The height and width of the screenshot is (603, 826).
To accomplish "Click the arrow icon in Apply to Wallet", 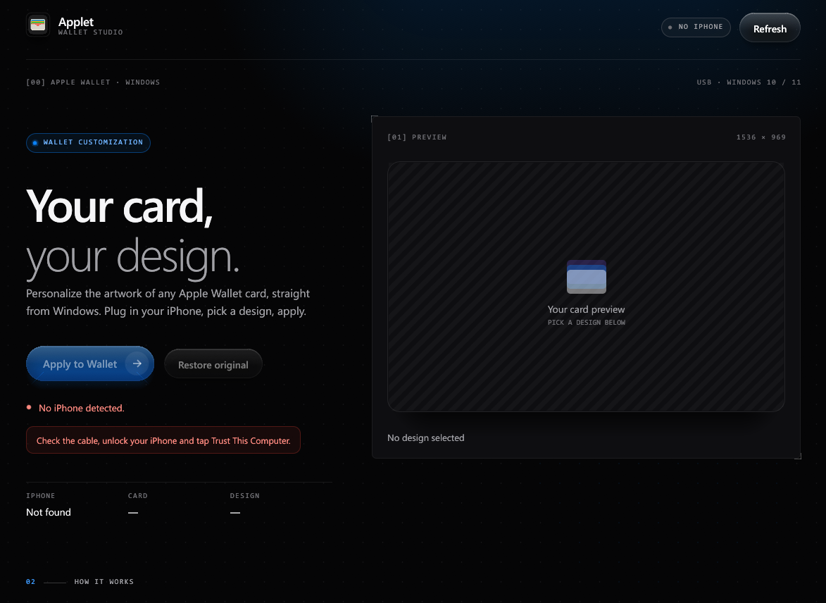I will (137, 363).
